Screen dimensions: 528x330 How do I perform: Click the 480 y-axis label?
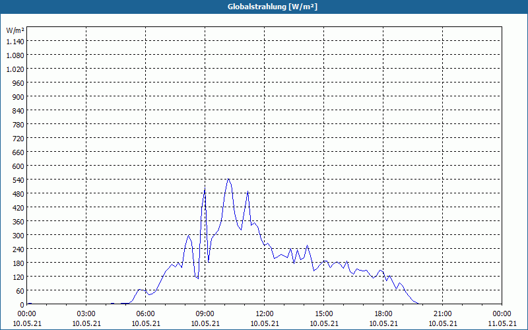point(18,194)
